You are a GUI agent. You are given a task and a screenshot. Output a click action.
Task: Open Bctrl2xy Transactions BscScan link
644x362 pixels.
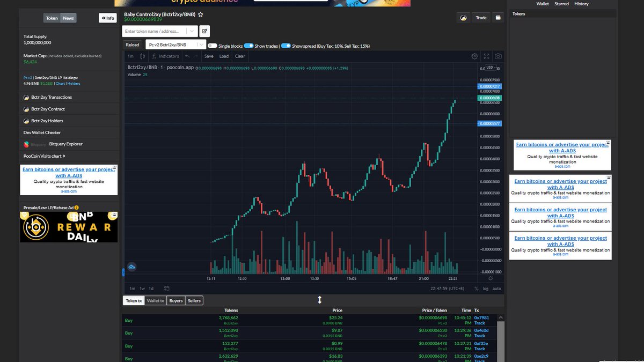click(x=52, y=97)
